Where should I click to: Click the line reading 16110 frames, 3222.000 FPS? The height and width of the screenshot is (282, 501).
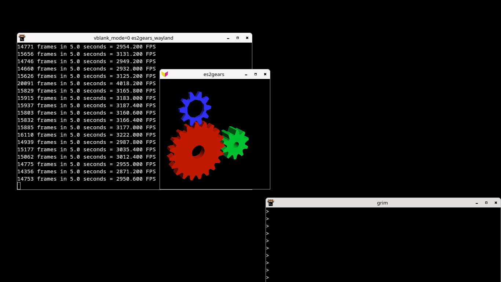pos(87,135)
